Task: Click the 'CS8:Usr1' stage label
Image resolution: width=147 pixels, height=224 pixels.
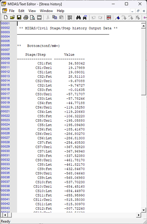Action: [43, 160]
